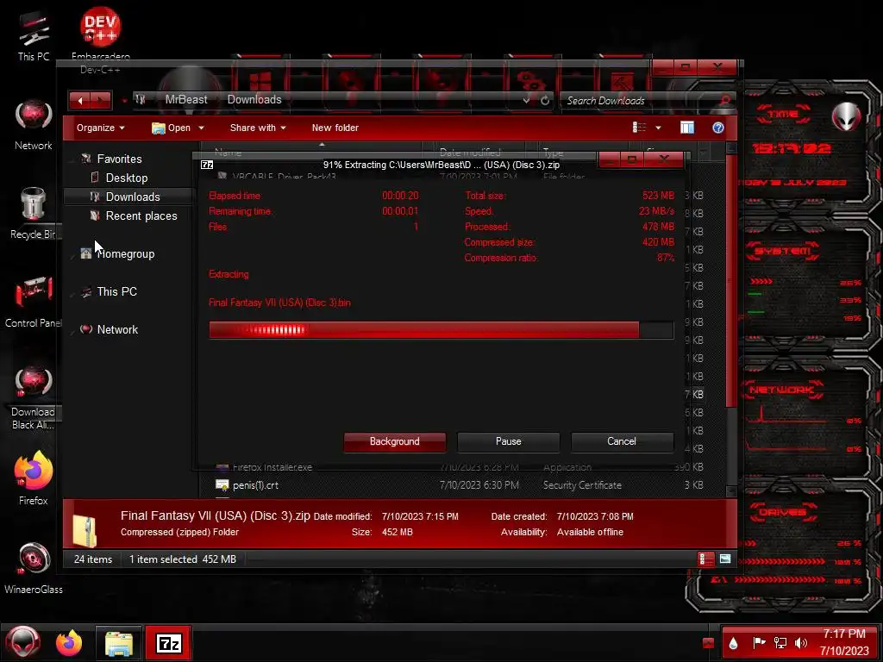Image resolution: width=883 pixels, height=662 pixels.
Task: Click the water drop tray icon
Action: tap(733, 643)
